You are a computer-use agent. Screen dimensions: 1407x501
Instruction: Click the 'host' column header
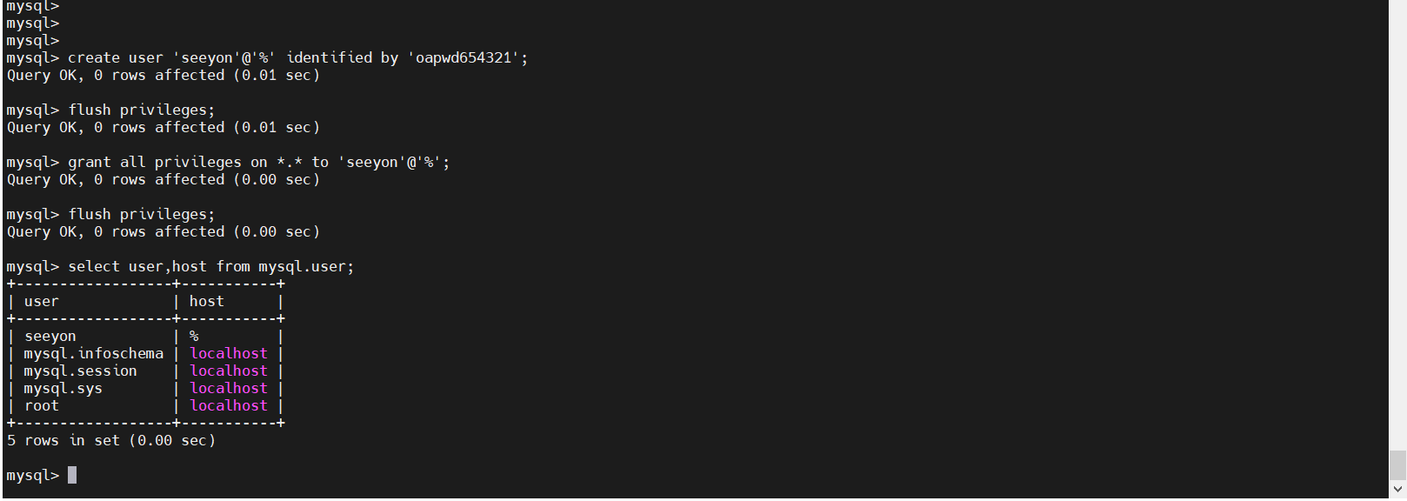pyautogui.click(x=207, y=302)
